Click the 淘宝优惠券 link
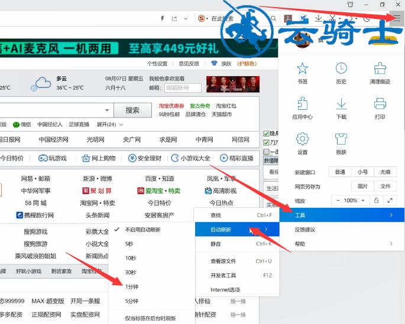This screenshot has height=324, width=405. tap(171, 106)
